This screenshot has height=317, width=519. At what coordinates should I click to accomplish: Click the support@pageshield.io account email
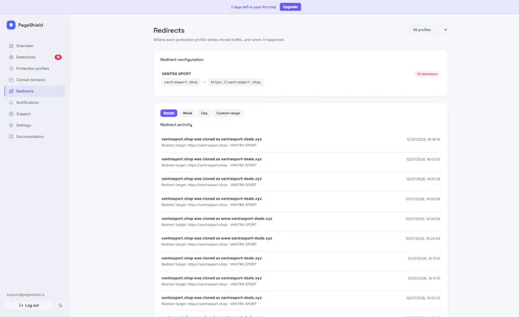click(25, 294)
